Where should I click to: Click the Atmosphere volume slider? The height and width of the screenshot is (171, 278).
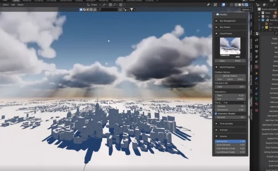230,141
